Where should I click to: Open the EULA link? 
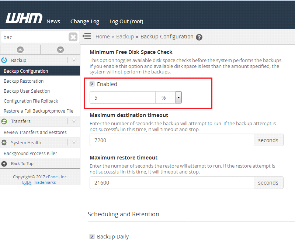[27, 182]
